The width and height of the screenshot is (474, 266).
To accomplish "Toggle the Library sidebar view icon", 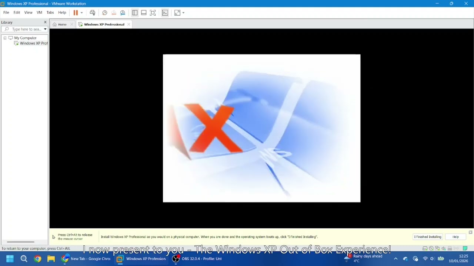I will point(135,13).
